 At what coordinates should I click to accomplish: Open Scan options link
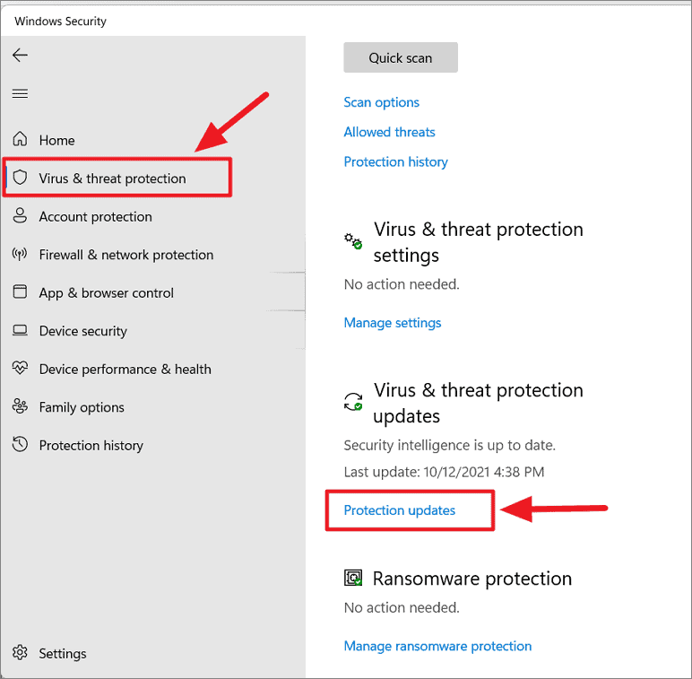pos(381,102)
